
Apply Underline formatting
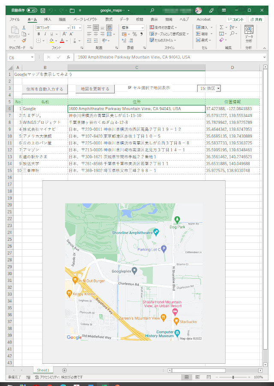pyautogui.click(x=51, y=34)
